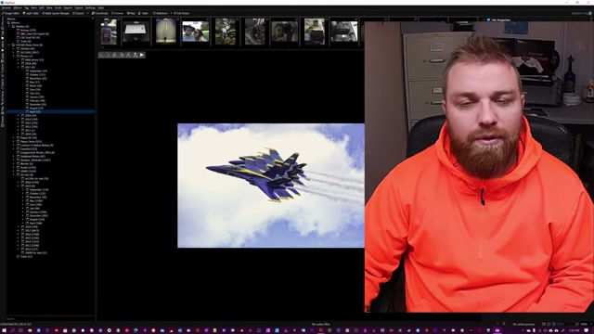Select the Norway album under Desktop
This screenshot has width=594, height=334.
(28, 31)
